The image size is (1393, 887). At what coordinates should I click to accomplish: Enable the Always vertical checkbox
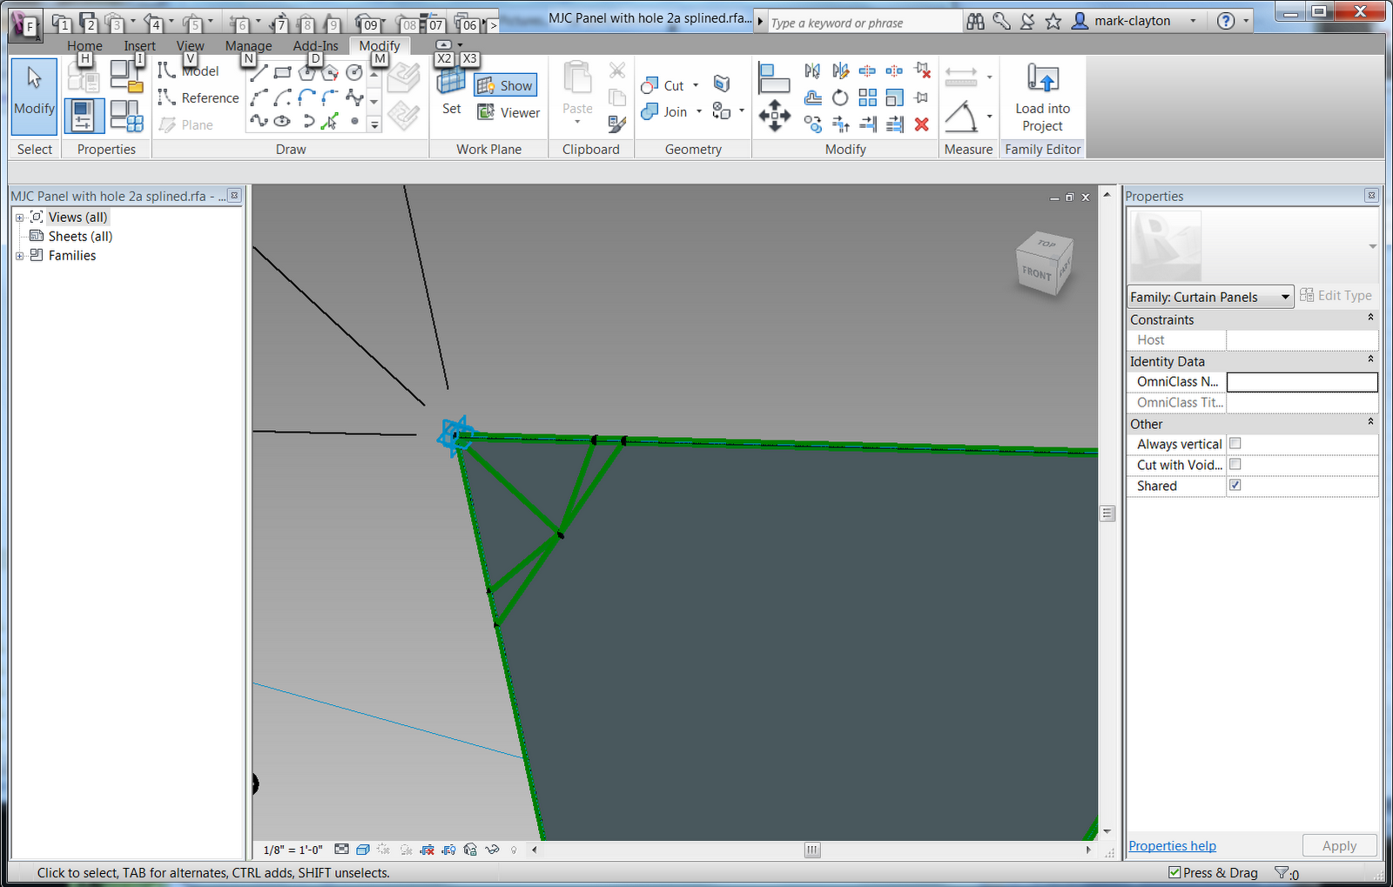1235,443
